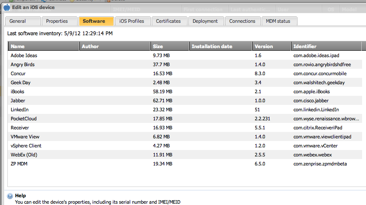366x205 pixels.
Task: Sort by the Version column header
Action: (271, 46)
